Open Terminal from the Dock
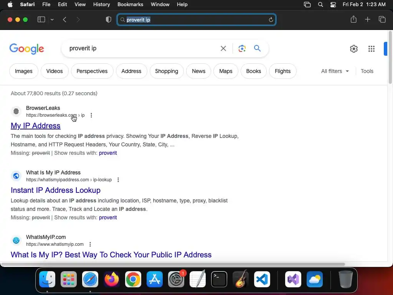The width and height of the screenshot is (393, 295). 219,279
